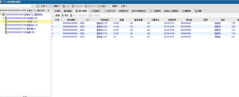This screenshot has width=239, height=97.
Task: Expand the toolbar double-chevron overflow
Action: pyautogui.click(x=32, y=6)
